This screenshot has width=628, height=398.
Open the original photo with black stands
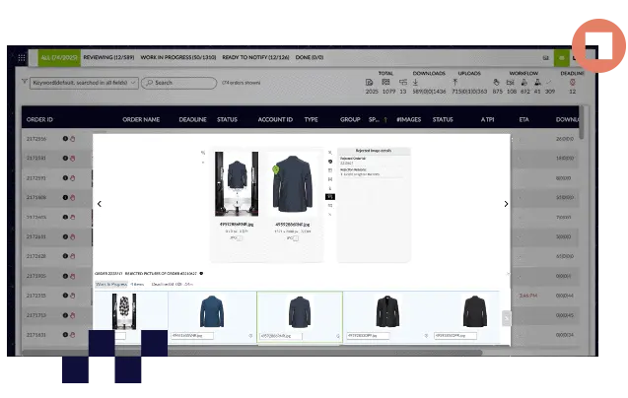(237, 184)
